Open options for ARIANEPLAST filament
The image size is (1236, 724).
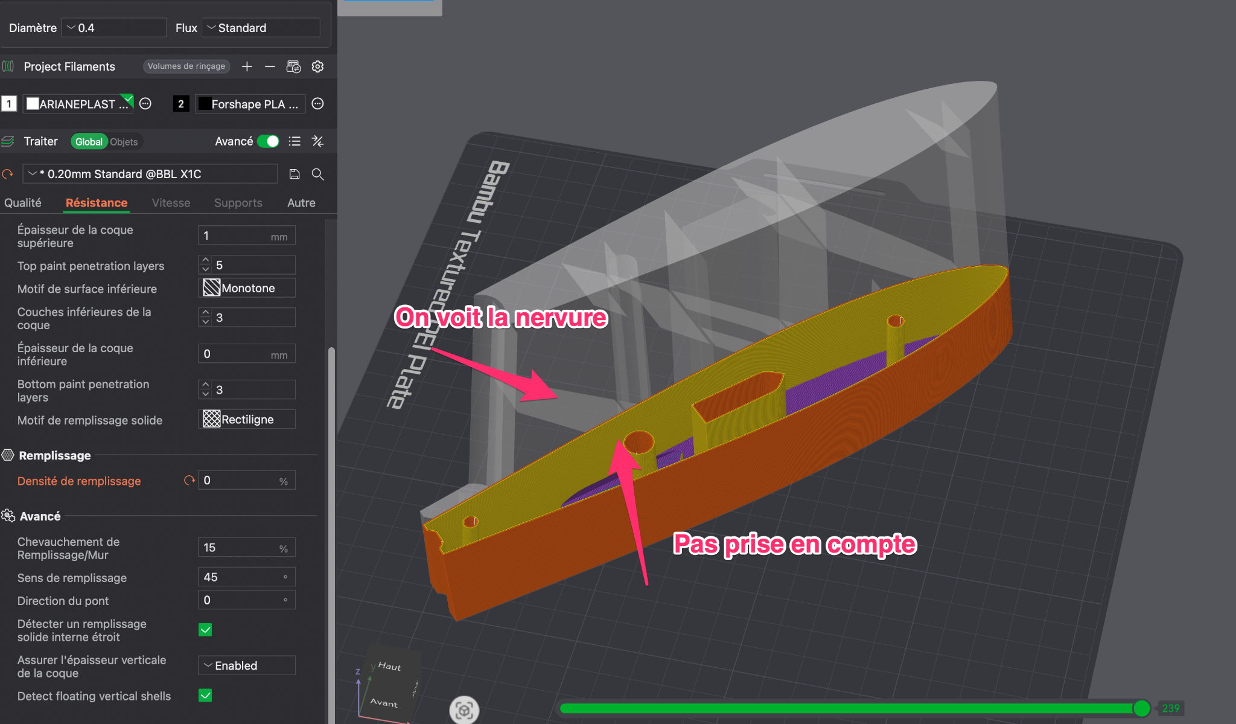point(145,104)
